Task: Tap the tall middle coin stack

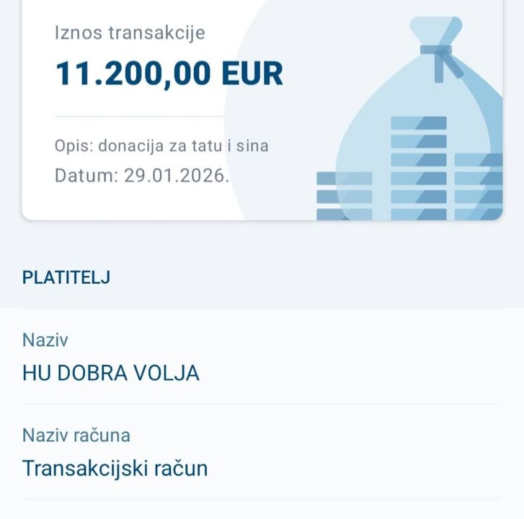Action: click(419, 169)
